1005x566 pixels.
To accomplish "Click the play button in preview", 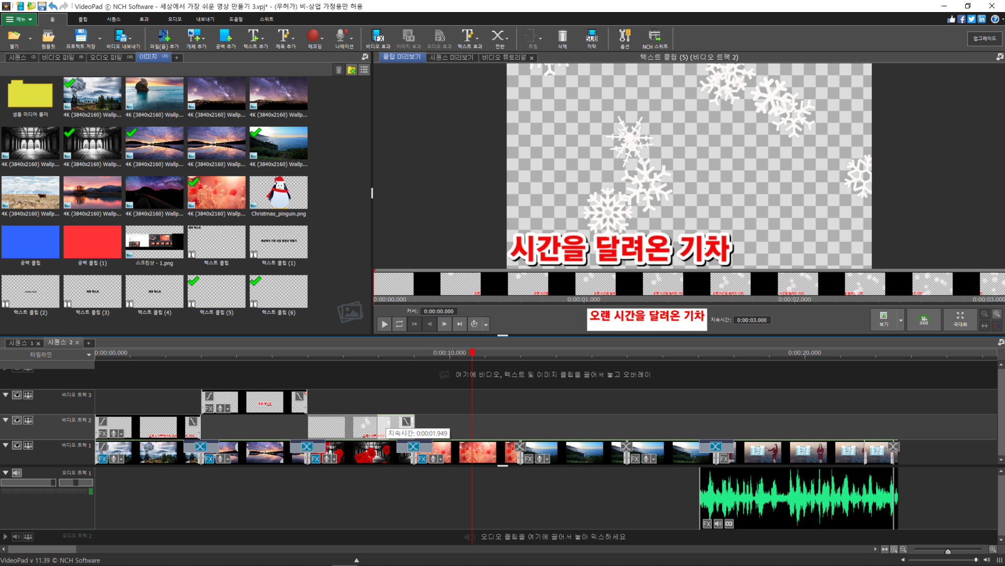I will [x=384, y=324].
